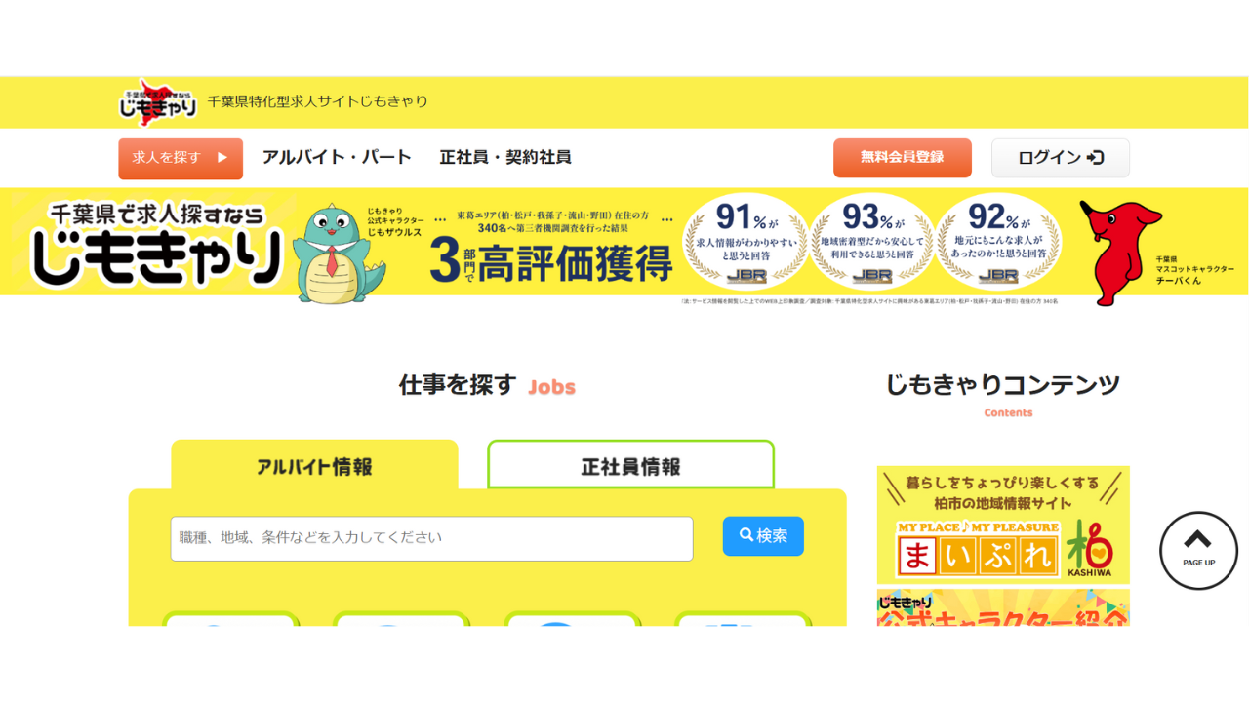Image resolution: width=1249 pixels, height=702 pixels.
Task: Click the 92% JBR laurel badge
Action: click(998, 242)
